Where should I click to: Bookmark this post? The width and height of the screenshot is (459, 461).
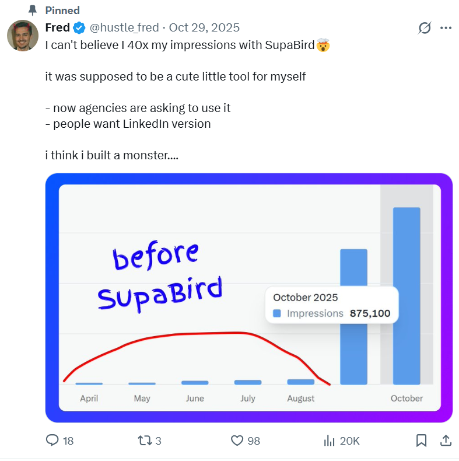point(422,441)
